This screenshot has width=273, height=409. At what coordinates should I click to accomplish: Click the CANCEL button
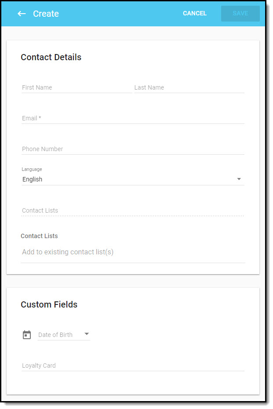195,13
